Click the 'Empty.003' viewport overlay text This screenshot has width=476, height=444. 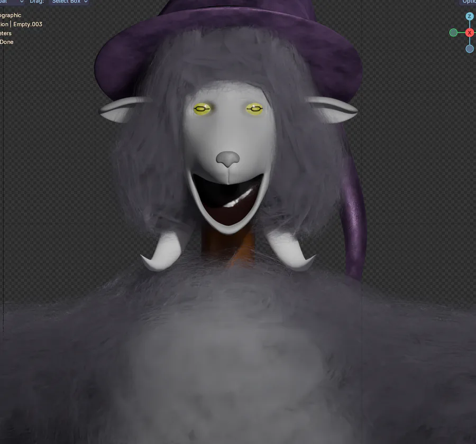[x=28, y=24]
